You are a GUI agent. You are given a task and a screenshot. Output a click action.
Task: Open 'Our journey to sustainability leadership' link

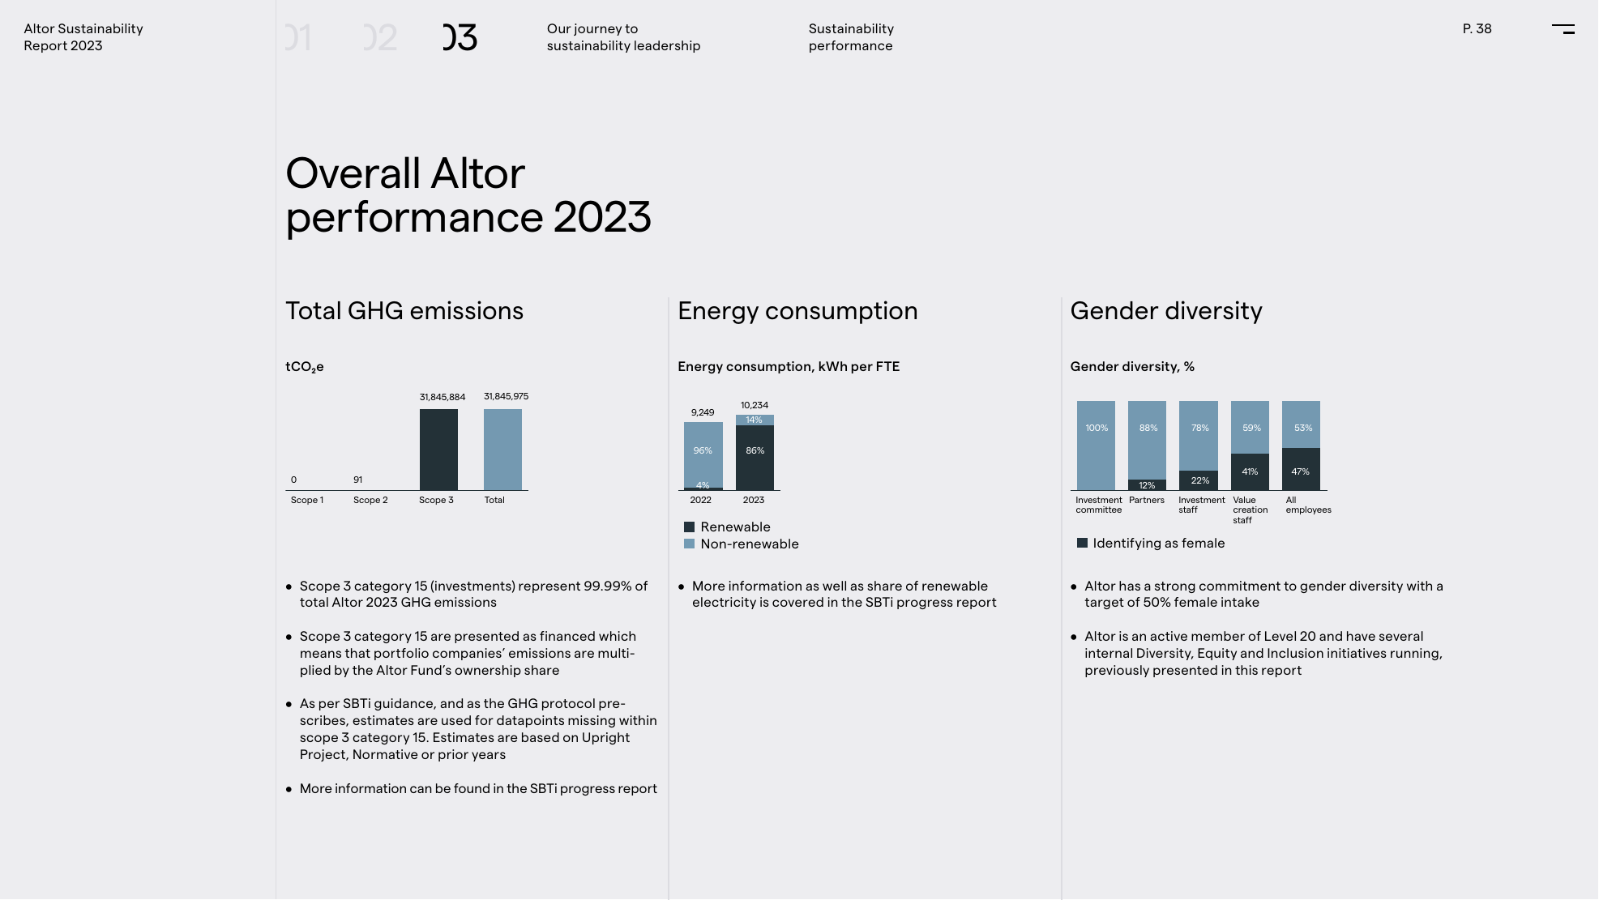[x=623, y=37]
